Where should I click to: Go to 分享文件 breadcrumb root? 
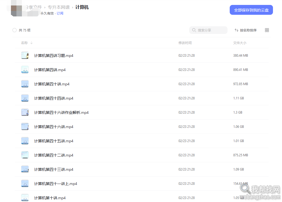point(34,7)
